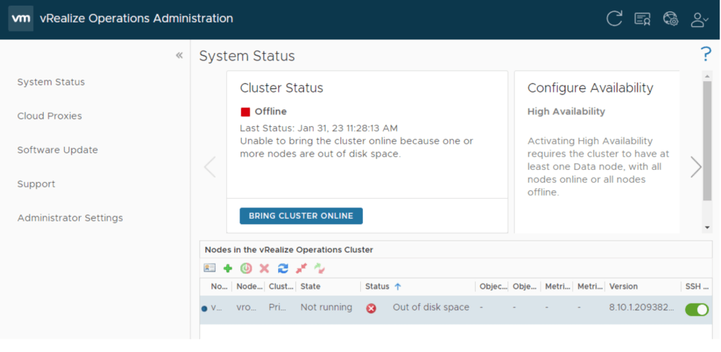Open Administrator Settings in the sidebar
The width and height of the screenshot is (721, 352).
pos(70,218)
